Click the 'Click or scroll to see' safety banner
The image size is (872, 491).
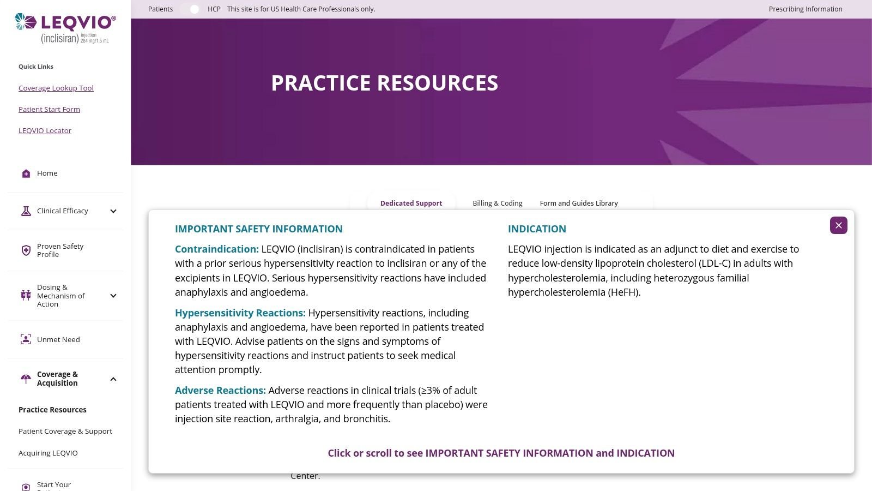501,453
